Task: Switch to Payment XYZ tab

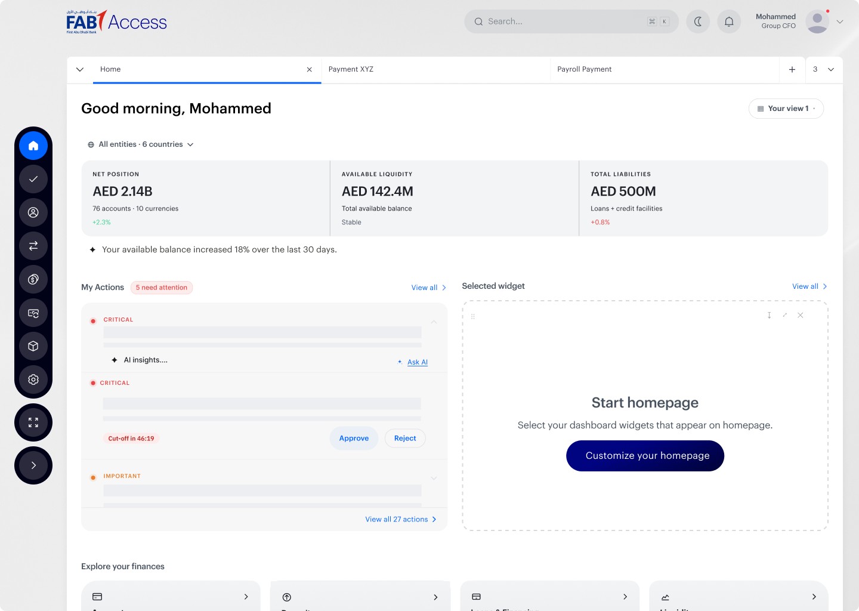Action: coord(435,69)
